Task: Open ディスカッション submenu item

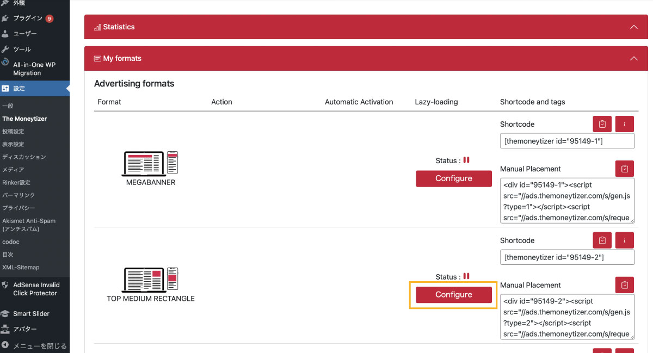Action: click(24, 157)
